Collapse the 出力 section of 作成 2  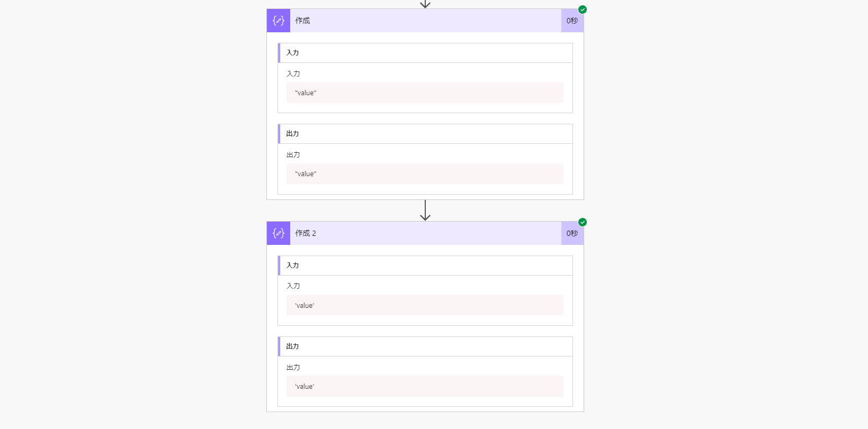(425, 346)
